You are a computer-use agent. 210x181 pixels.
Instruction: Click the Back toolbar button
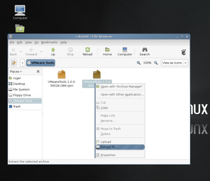point(13,52)
